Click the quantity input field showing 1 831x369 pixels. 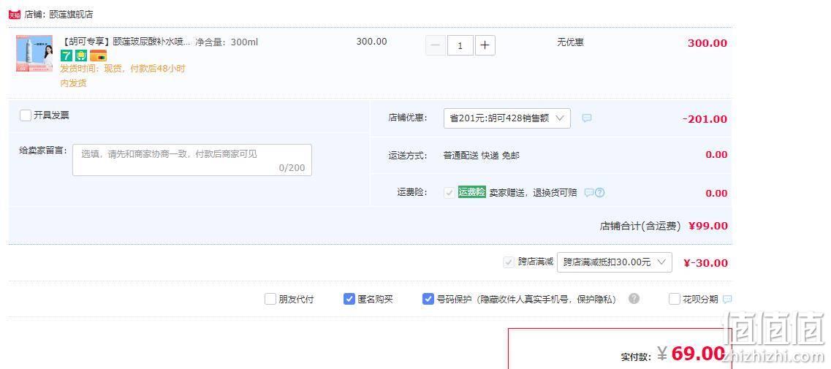pyautogui.click(x=460, y=45)
